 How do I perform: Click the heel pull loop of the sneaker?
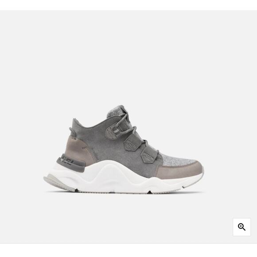coord(73,132)
